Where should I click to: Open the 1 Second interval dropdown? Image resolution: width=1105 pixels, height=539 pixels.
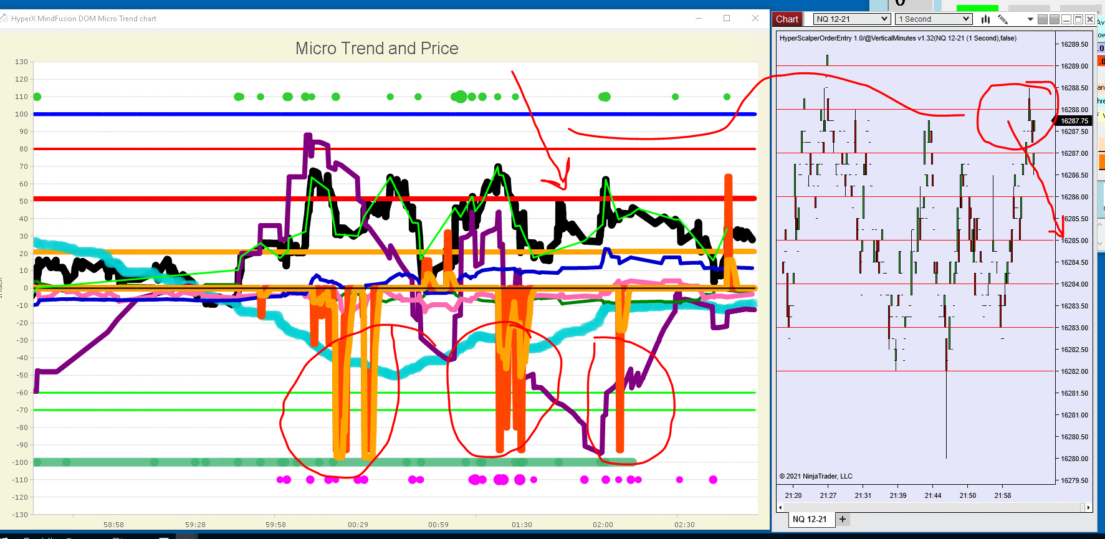click(x=934, y=19)
